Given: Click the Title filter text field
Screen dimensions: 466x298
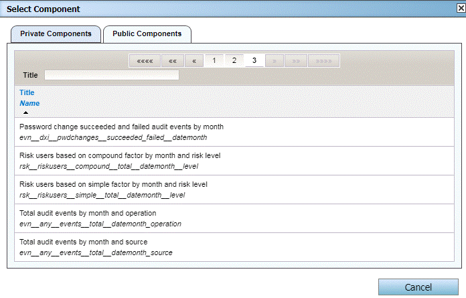Looking at the screenshot, I should (112, 75).
